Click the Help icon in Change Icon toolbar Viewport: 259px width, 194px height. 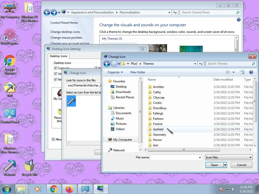tap(251, 72)
